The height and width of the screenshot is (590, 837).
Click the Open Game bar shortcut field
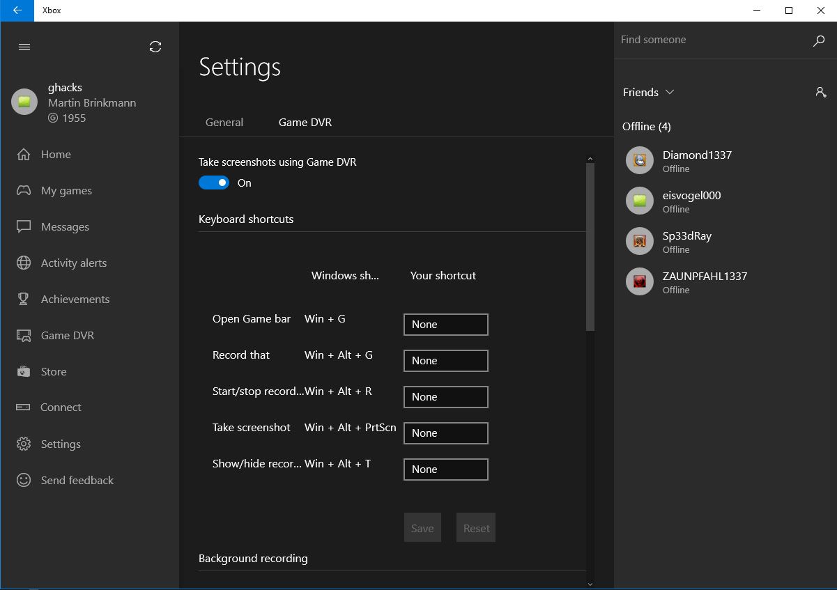(x=446, y=325)
